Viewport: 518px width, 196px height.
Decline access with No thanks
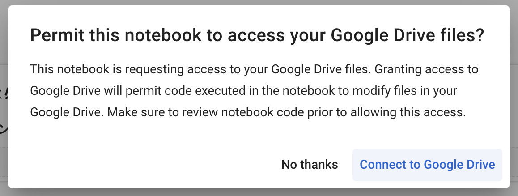pyautogui.click(x=309, y=165)
